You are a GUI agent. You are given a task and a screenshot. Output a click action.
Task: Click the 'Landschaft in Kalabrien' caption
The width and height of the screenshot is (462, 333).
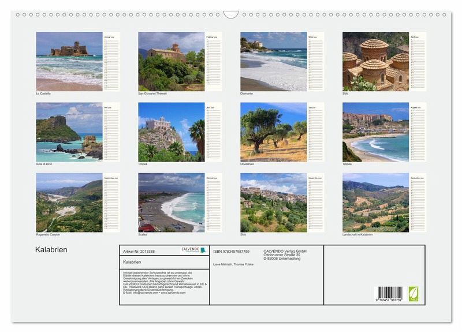coord(357,235)
